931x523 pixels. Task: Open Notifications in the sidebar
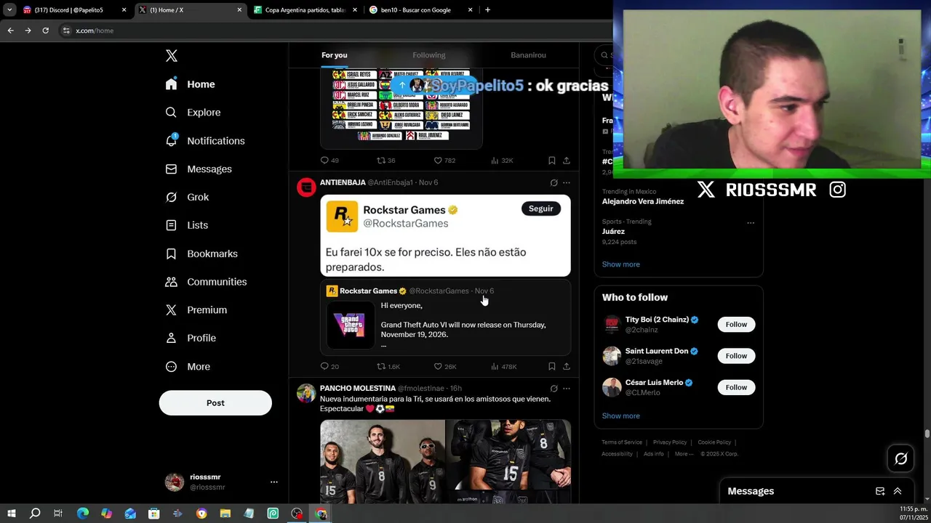[205, 141]
